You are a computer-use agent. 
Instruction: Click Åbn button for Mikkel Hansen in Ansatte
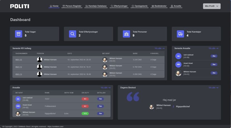tap(100, 114)
